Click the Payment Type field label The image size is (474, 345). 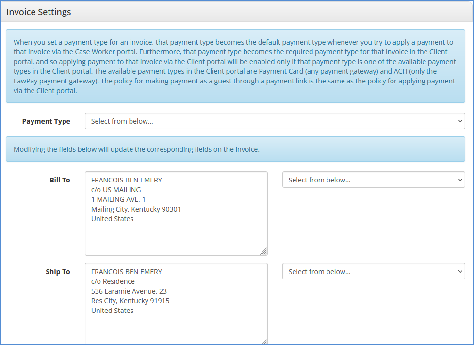pyautogui.click(x=46, y=121)
